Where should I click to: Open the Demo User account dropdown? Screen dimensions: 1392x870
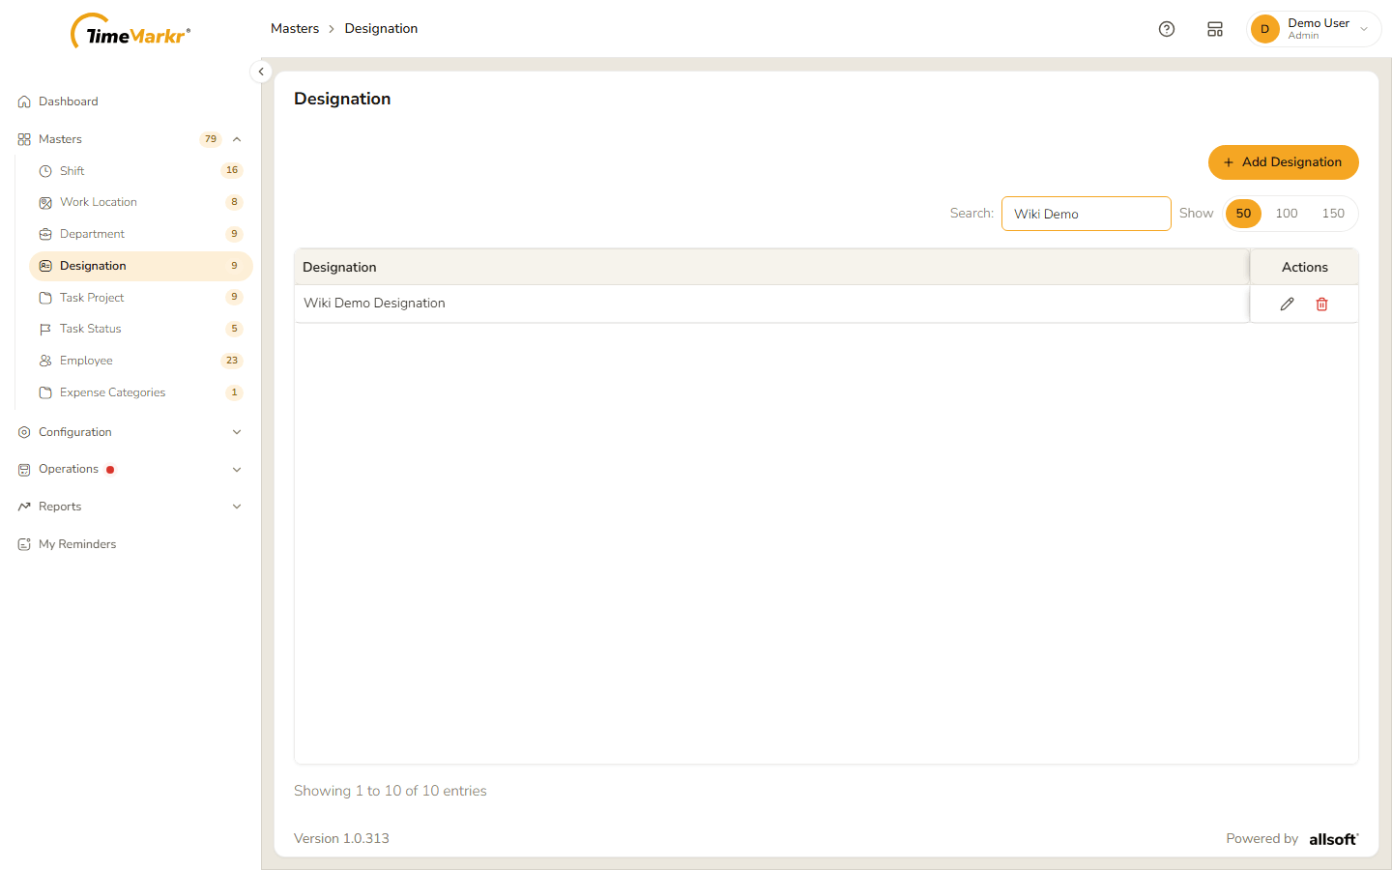tap(1314, 29)
